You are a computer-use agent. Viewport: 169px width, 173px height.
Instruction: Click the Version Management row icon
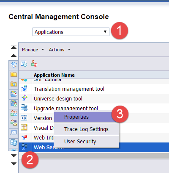point(24,117)
